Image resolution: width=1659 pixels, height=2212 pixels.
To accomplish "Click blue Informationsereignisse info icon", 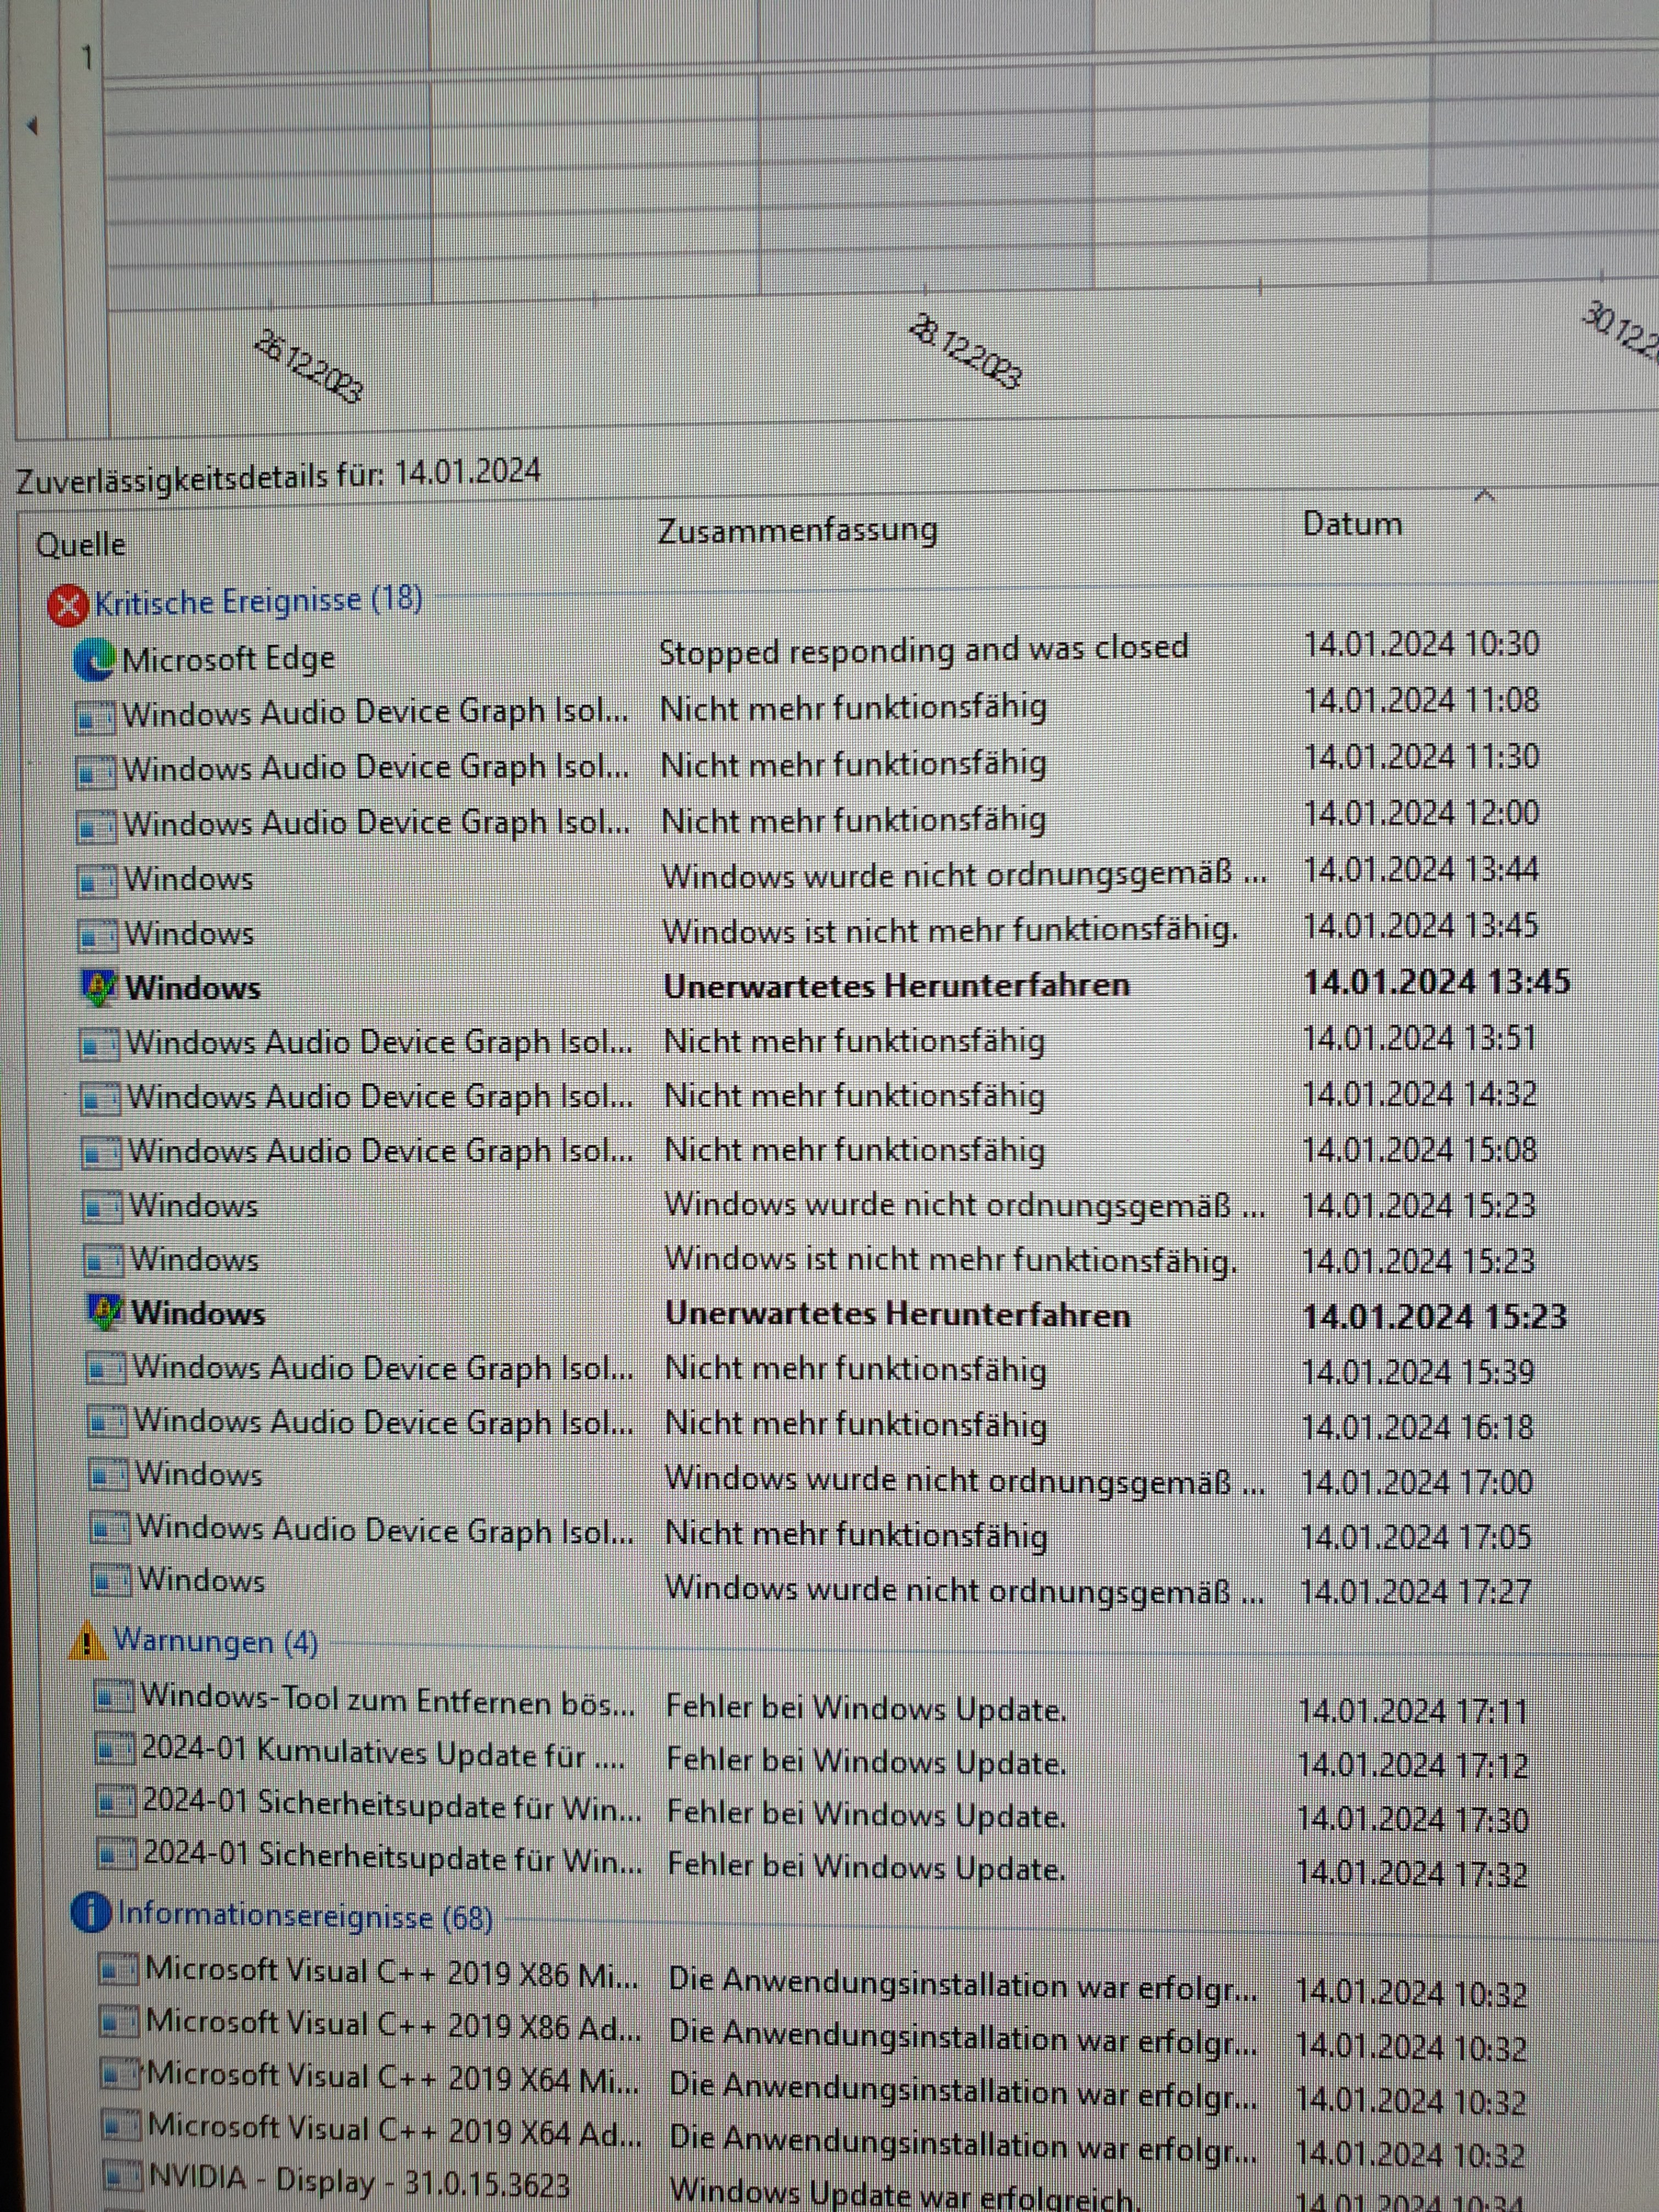I will point(90,1912).
